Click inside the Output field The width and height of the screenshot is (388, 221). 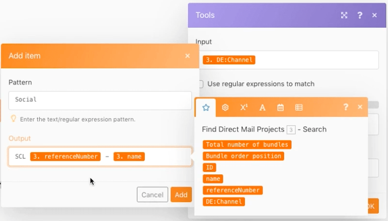point(100,157)
